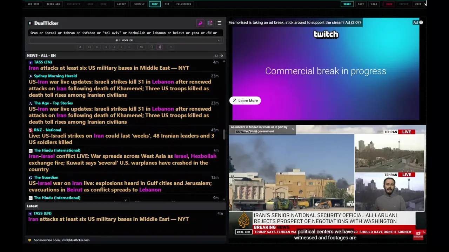The height and width of the screenshot is (252, 449).
Task: Click the play ticker icon
Action: click(x=106, y=47)
